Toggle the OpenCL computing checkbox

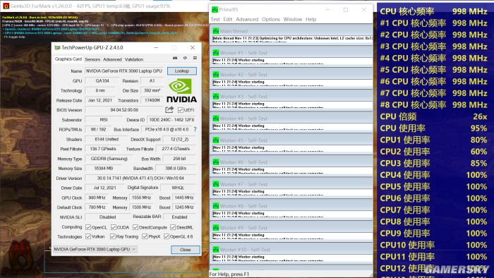(88, 227)
